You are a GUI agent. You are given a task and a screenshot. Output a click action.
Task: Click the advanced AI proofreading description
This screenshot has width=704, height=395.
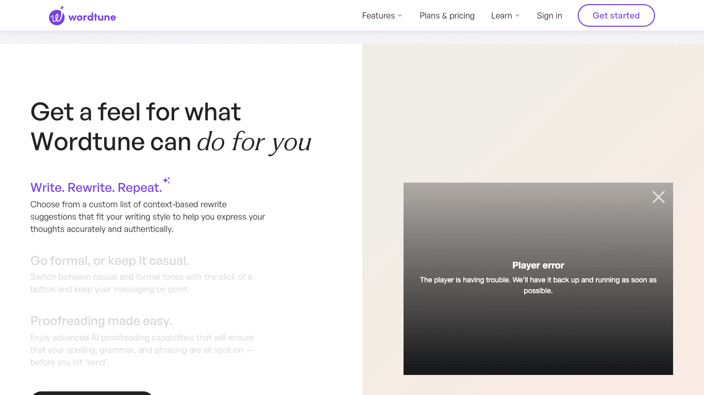142,350
